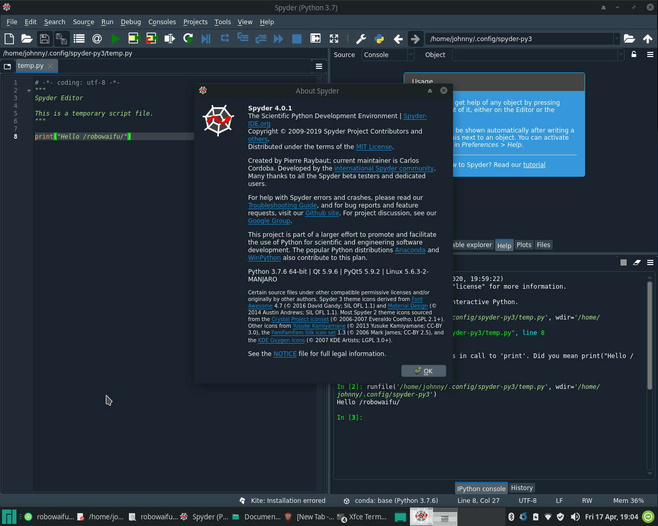Viewport: 658px width, 526px height.
Task: Start debugging with the Debug file icon
Action: (206, 39)
